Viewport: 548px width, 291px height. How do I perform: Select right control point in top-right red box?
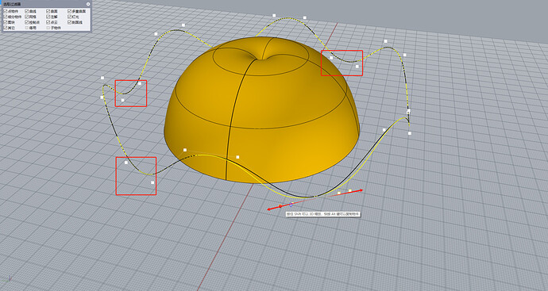click(x=357, y=67)
